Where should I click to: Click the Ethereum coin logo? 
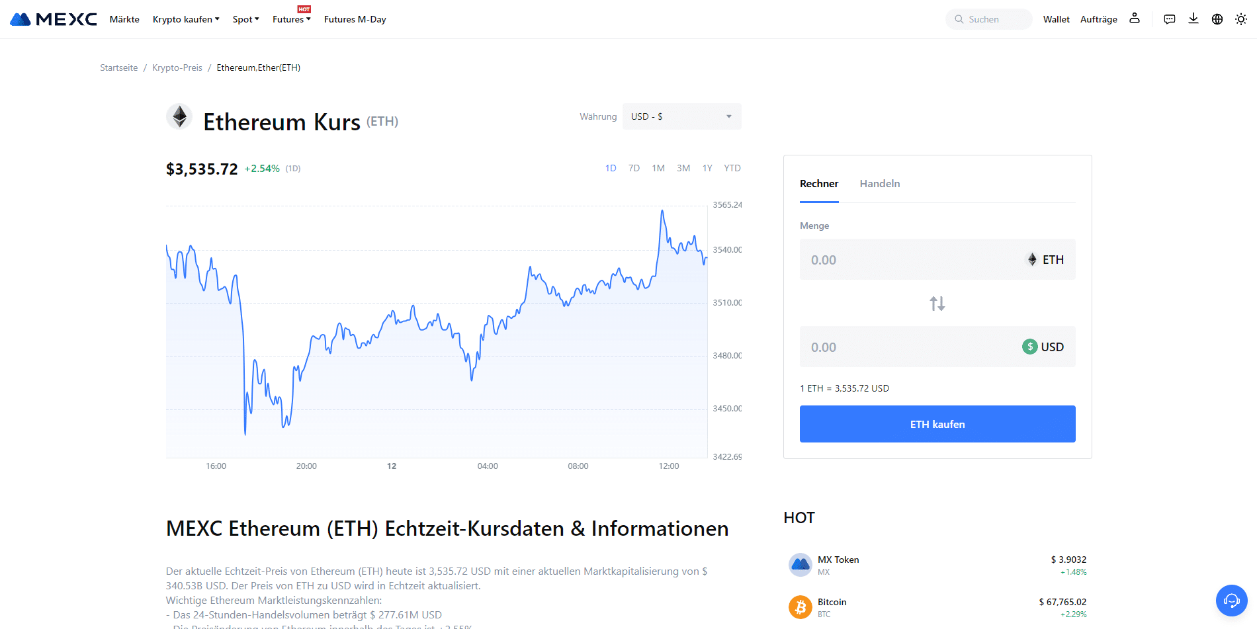[179, 117]
